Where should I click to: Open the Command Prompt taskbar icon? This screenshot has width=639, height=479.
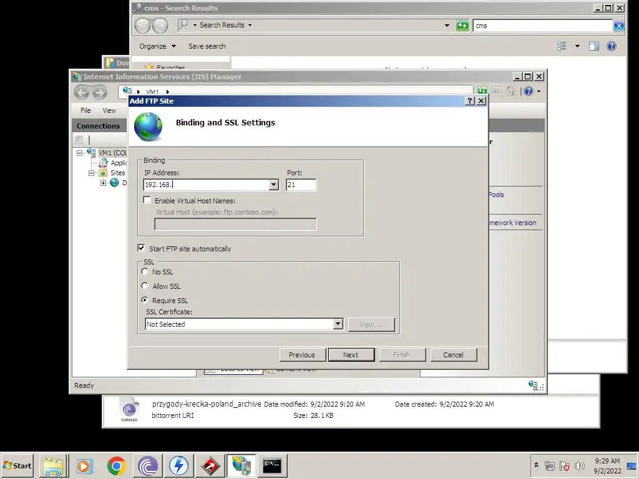click(272, 465)
